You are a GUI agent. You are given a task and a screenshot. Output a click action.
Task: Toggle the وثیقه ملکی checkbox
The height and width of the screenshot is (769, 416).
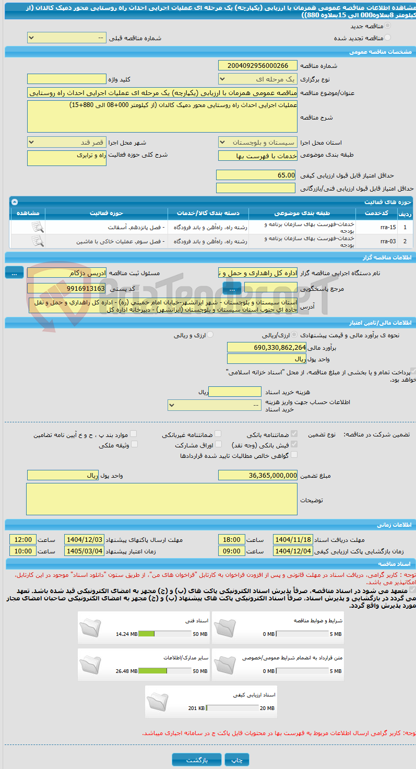click(134, 445)
